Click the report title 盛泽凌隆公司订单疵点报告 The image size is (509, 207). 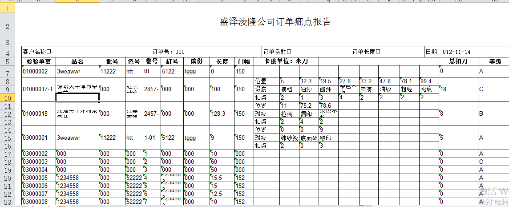pyautogui.click(x=275, y=22)
